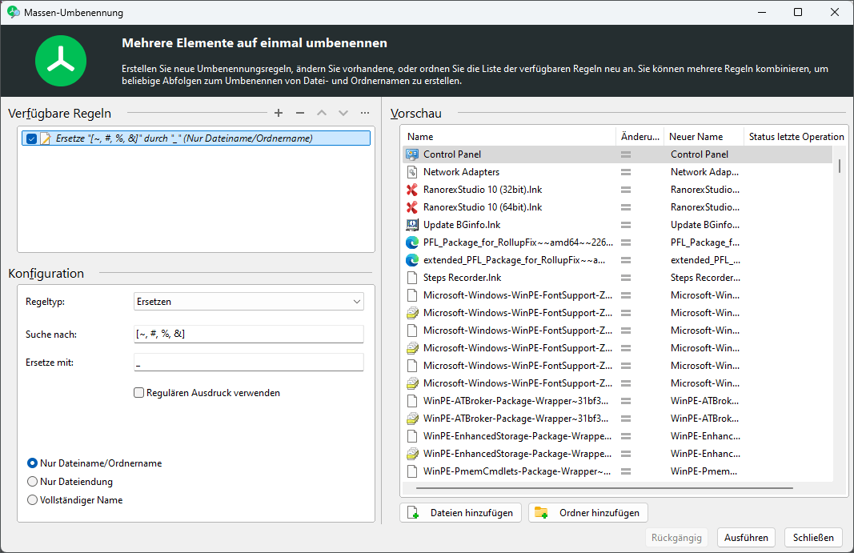854x553 pixels.
Task: Click RanorexStudio 10 (64bit).lnk icon
Action: (412, 207)
